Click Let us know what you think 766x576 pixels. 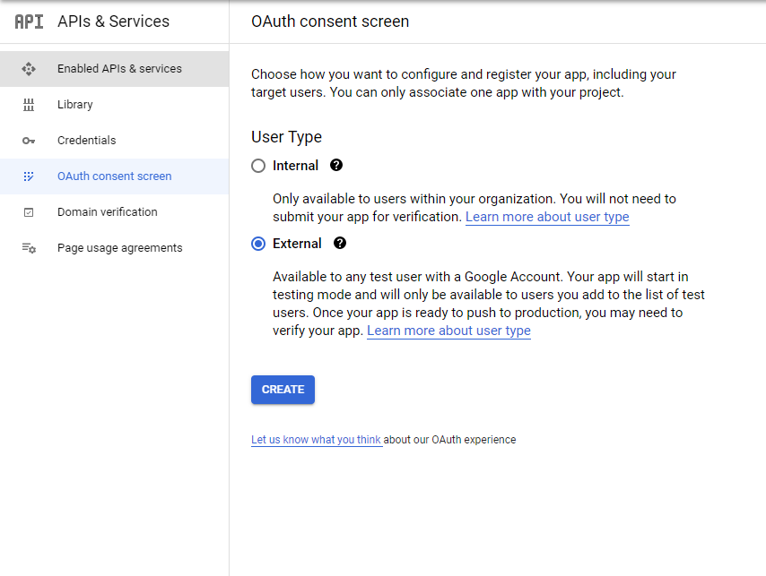(316, 440)
